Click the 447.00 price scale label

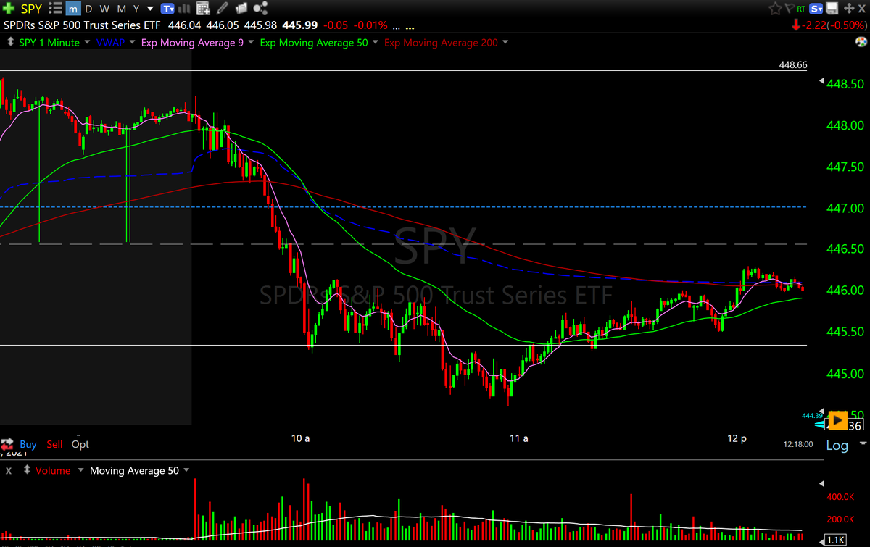coord(845,208)
